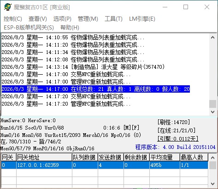Click the [刷怪:14720] status text
This screenshot has width=218, height=189.
[174, 122]
